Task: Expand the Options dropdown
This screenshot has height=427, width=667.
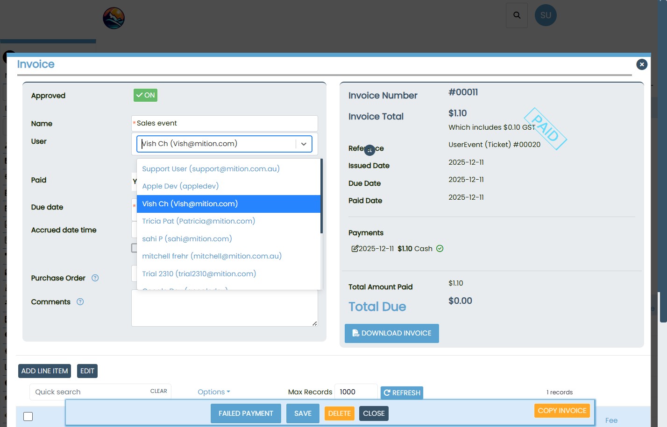Action: (214, 392)
